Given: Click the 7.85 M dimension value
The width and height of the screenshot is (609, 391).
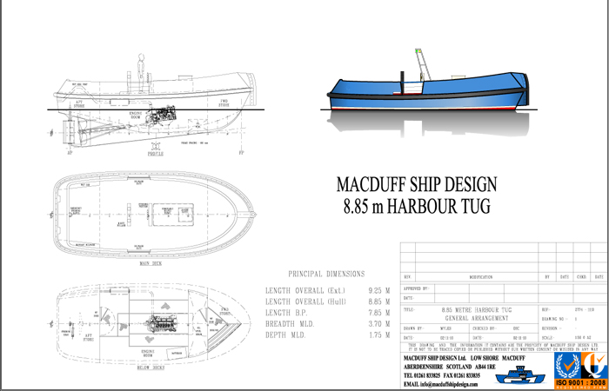Looking at the screenshot, I should click(379, 313).
